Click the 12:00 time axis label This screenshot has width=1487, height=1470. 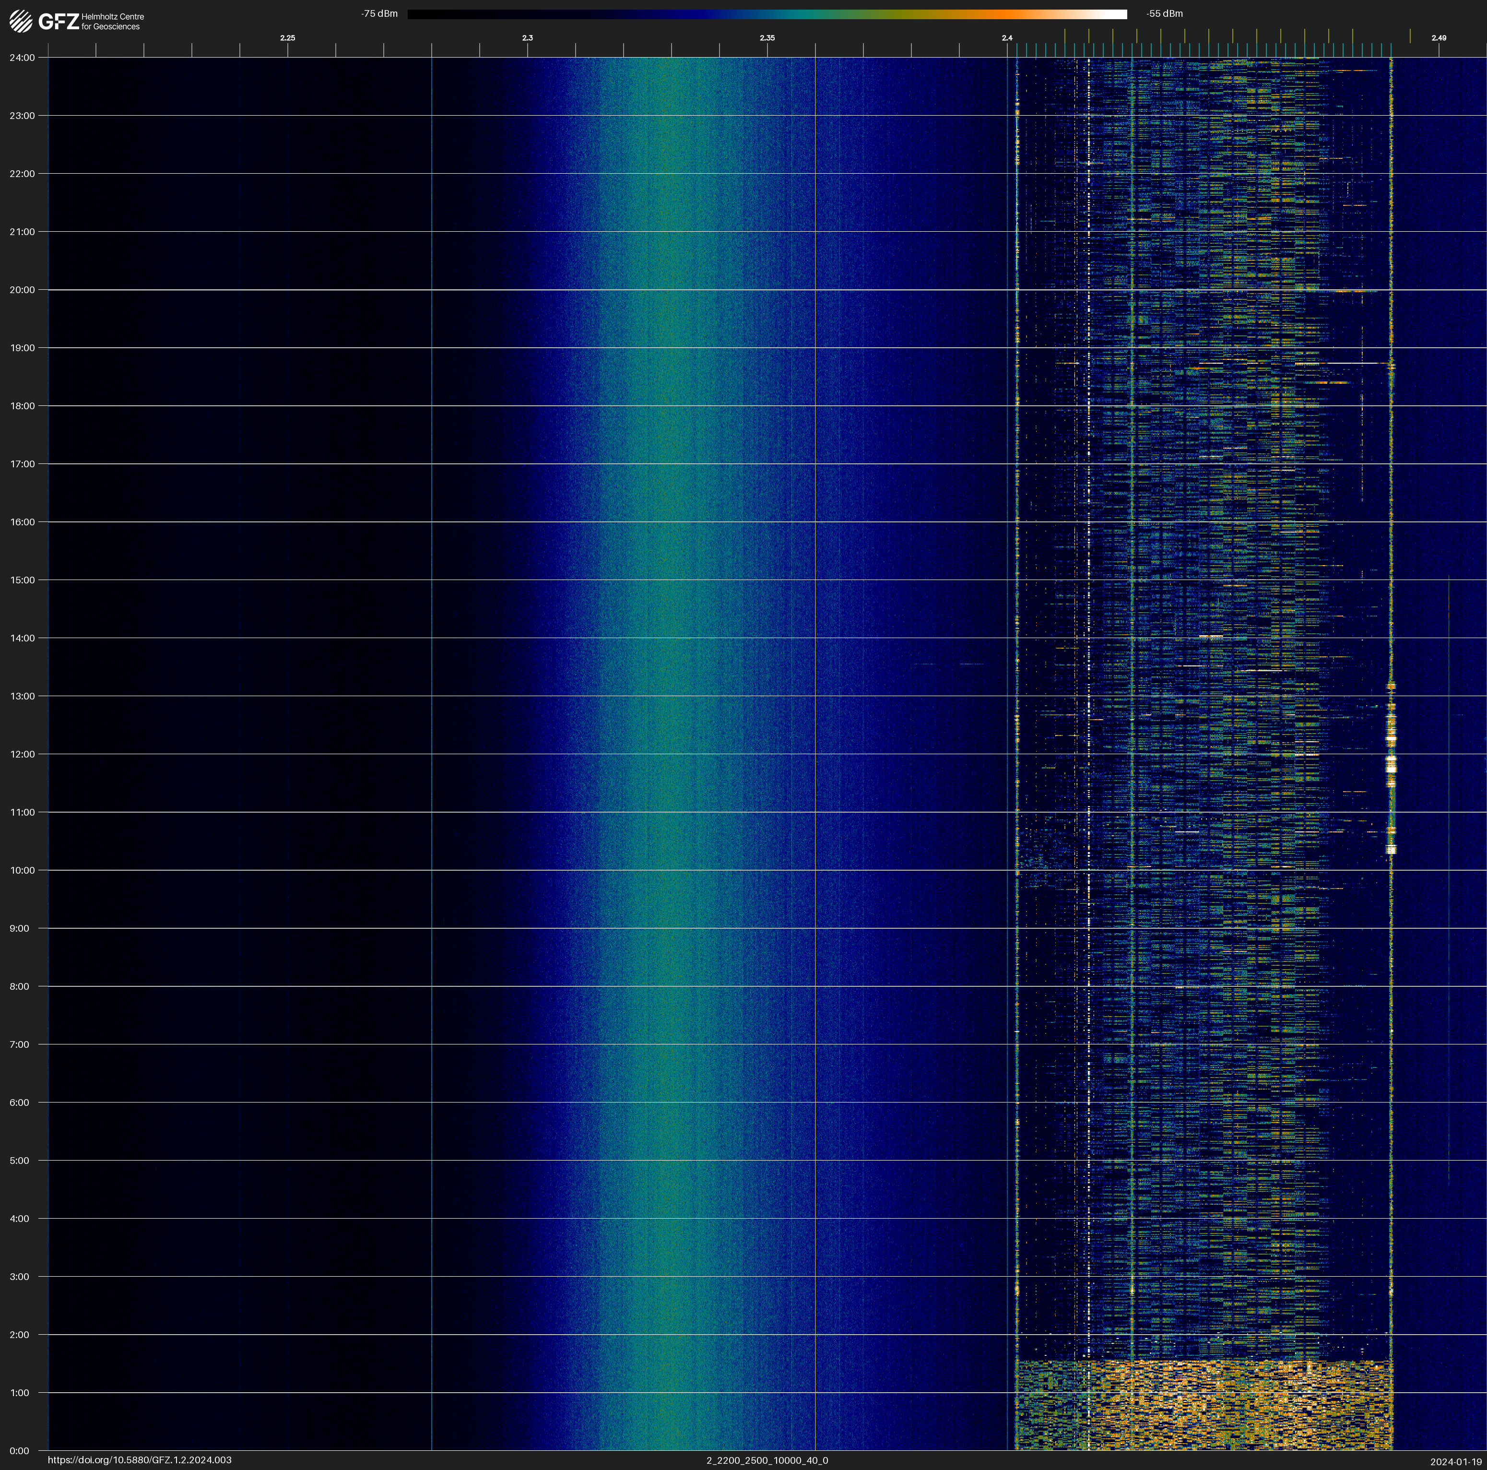[x=23, y=754]
